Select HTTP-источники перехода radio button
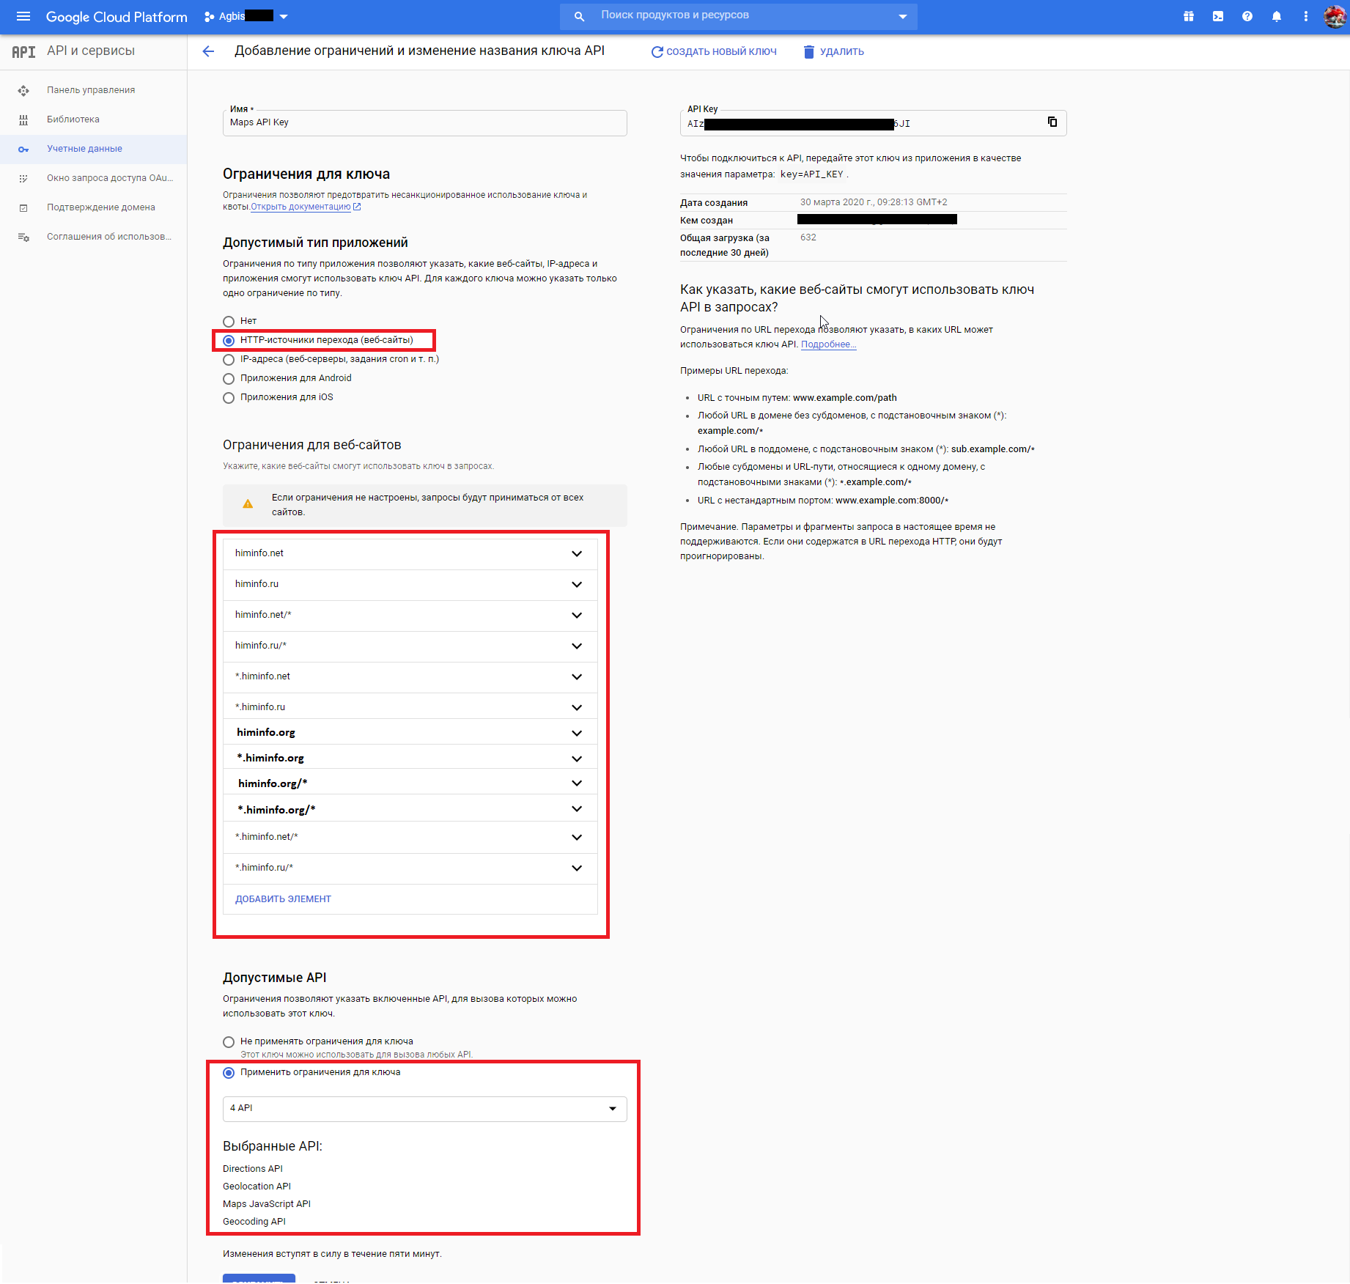1350x1284 pixels. point(229,340)
